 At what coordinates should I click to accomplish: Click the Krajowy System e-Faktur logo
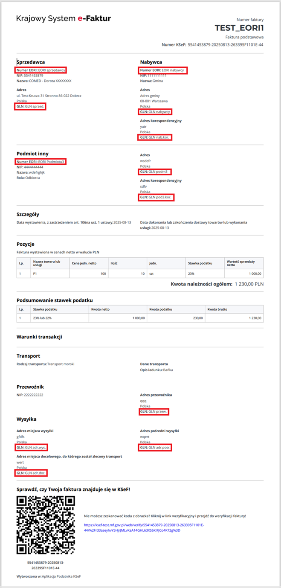[63, 18]
